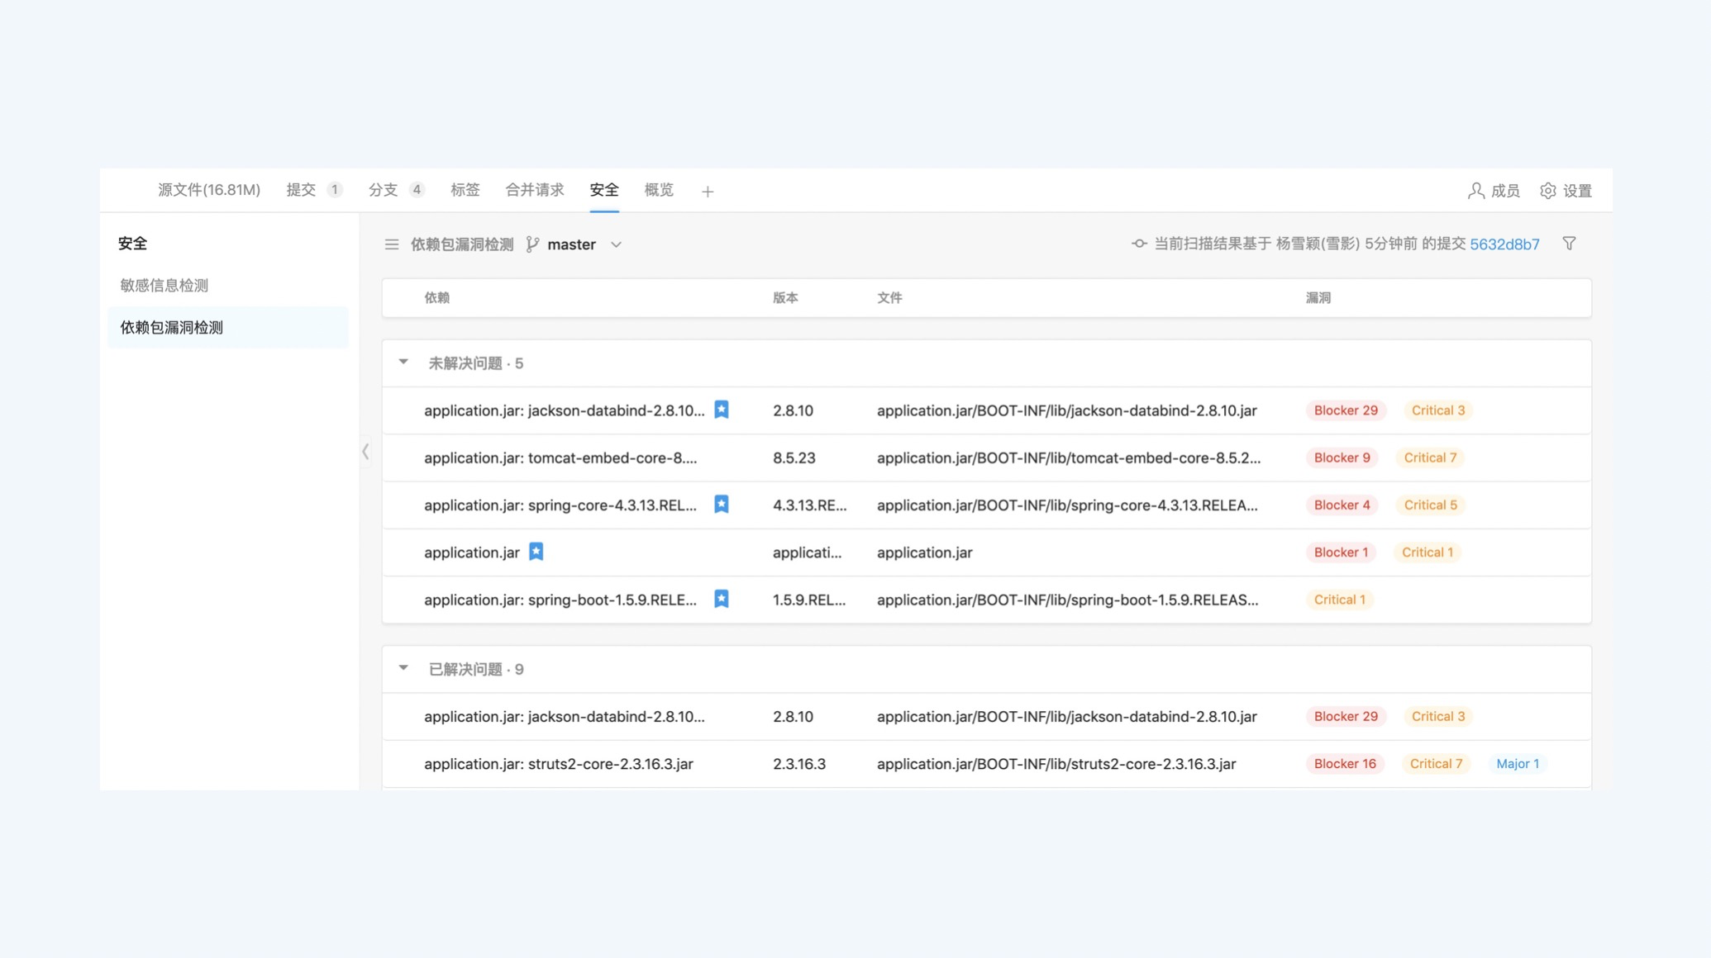Click file path struts2-core-2.3.16.3.jar

coord(1056,764)
